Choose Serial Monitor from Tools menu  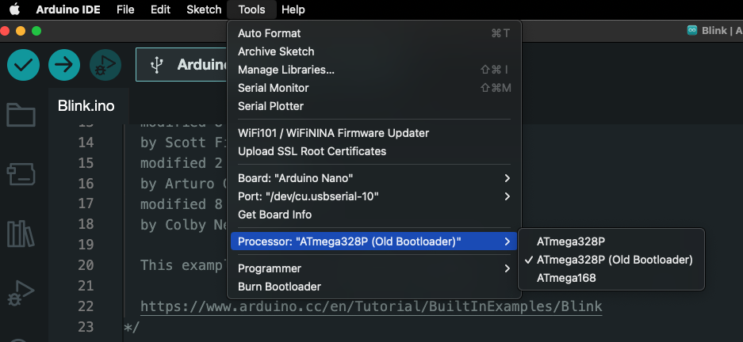point(274,88)
